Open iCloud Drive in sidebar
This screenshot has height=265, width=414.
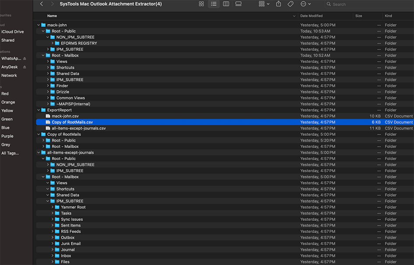[12, 31]
